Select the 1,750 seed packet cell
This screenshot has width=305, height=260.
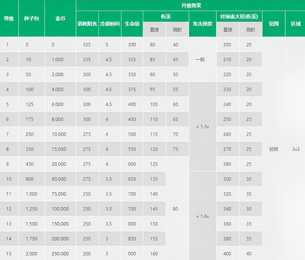click(32, 239)
